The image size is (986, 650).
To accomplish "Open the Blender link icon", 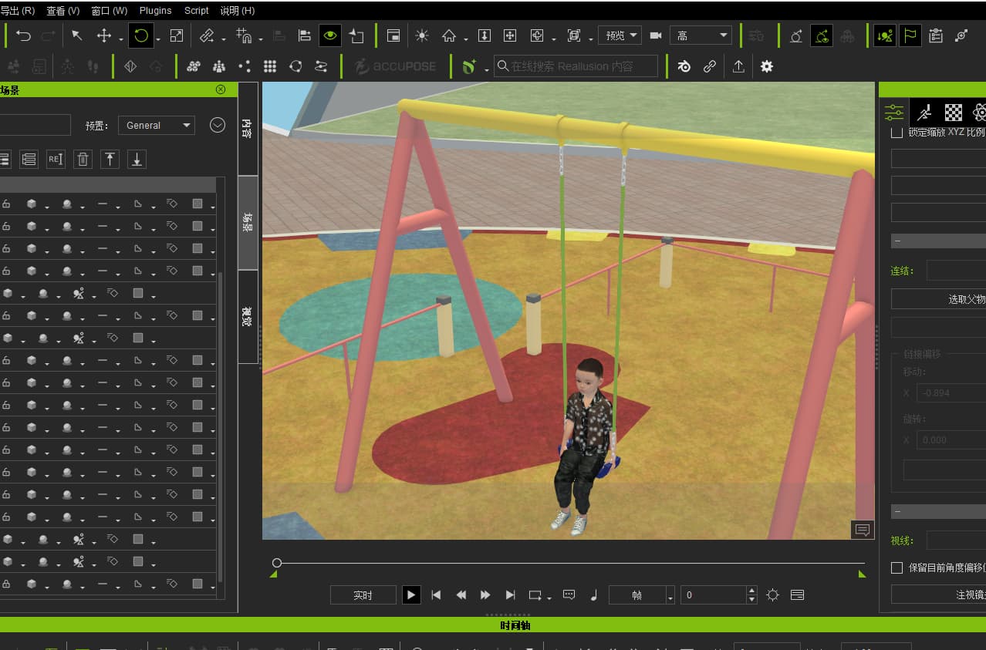I will pos(684,66).
